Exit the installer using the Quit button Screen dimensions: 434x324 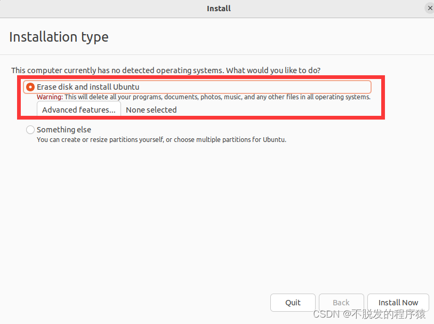coord(293,302)
